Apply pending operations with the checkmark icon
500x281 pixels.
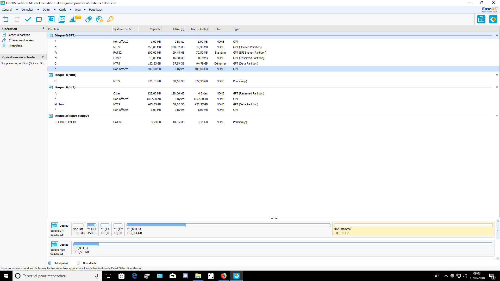pos(28,19)
